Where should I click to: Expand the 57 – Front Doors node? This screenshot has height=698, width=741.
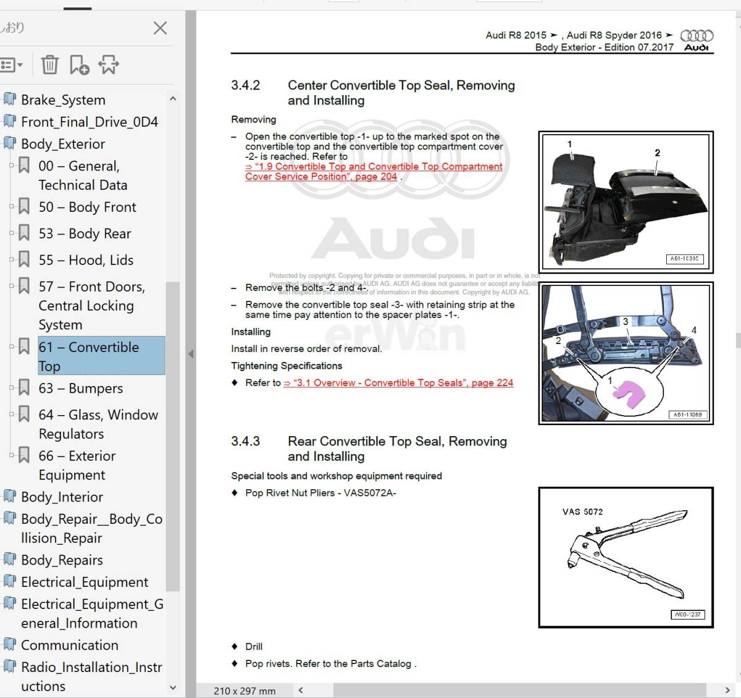[12, 286]
